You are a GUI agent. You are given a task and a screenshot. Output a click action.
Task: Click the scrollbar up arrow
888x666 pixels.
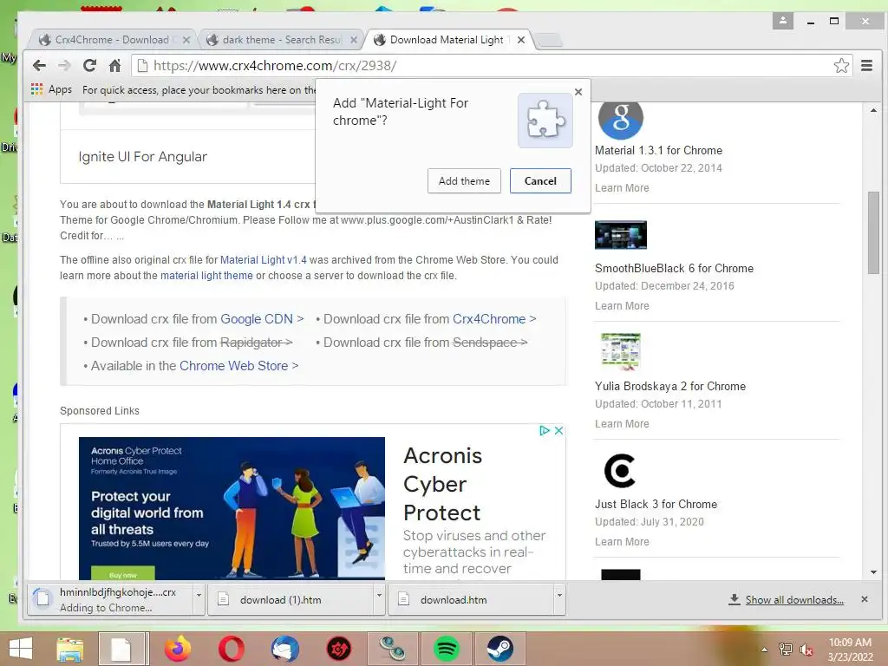(873, 110)
